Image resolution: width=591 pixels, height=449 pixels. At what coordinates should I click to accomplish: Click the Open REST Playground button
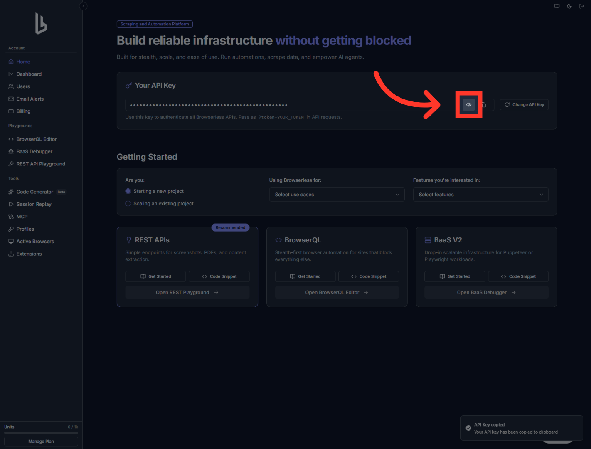tap(187, 292)
